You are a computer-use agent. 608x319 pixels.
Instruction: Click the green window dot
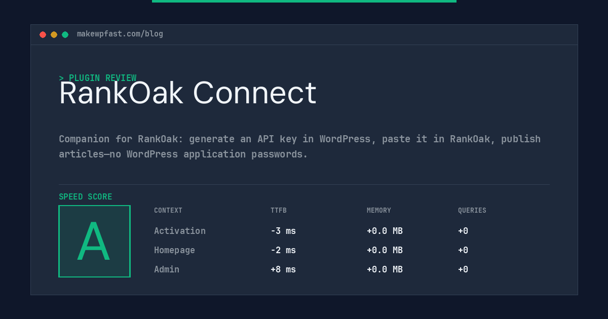[x=65, y=34]
